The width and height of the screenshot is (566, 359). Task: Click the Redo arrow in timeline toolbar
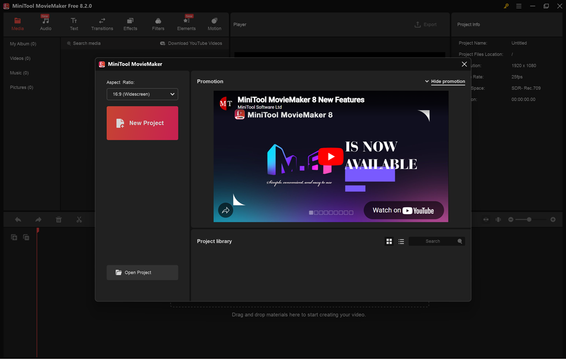tap(38, 219)
